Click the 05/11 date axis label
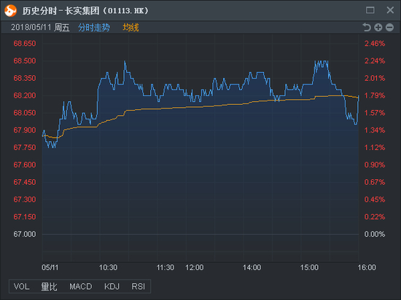This screenshot has height=300, width=401. [50, 267]
